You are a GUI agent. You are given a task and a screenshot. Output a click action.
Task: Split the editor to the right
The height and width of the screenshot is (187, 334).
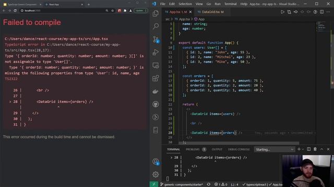click(x=322, y=12)
